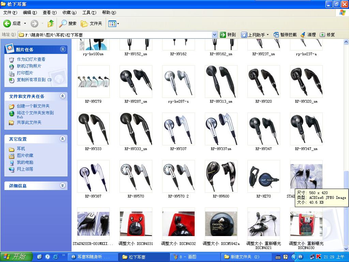Click 打印图片 link
This screenshot has height=262, width=349.
pyautogui.click(x=25, y=73)
